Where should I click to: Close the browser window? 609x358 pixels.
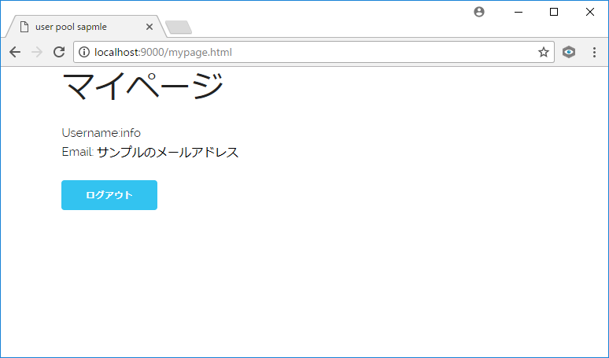click(589, 12)
